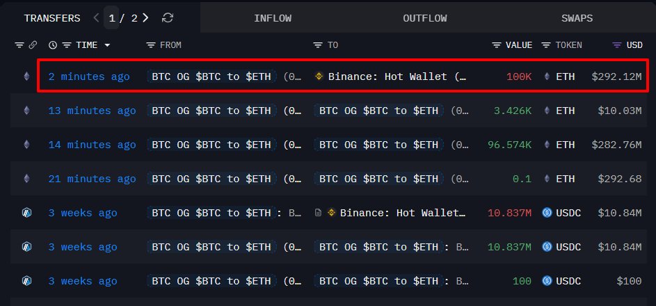656x306 pixels.
Task: Open the TOKEN column filter
Action: click(x=546, y=45)
